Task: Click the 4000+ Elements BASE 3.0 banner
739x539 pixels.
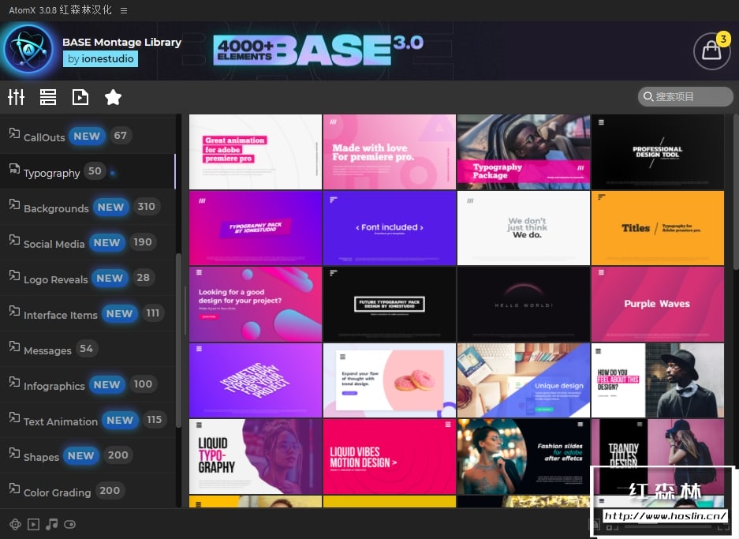Action: pyautogui.click(x=318, y=51)
